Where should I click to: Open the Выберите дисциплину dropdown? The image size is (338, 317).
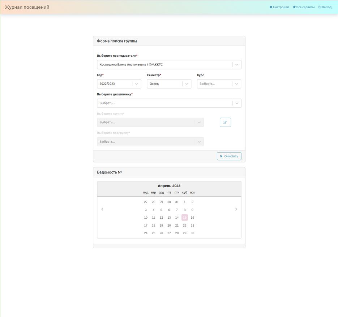click(169, 103)
